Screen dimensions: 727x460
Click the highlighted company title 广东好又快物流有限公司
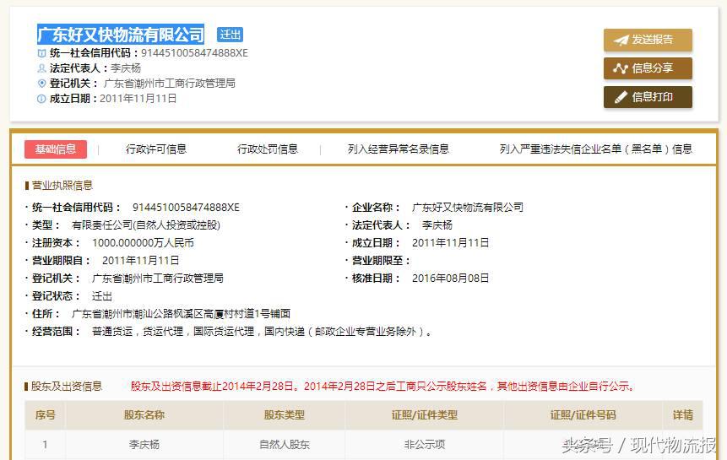coord(121,35)
